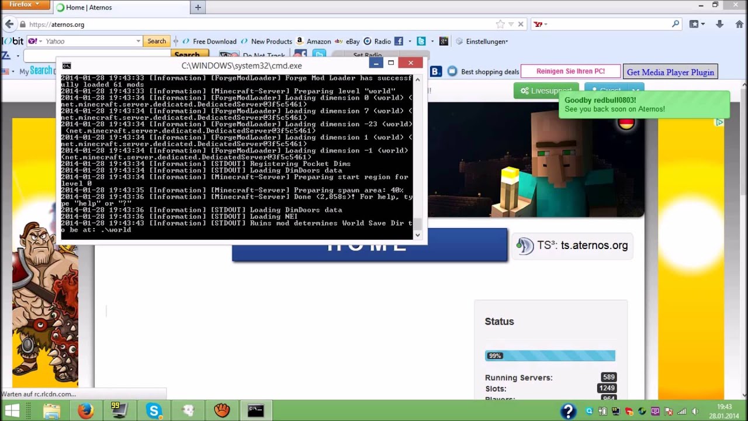This screenshot has width=748, height=421.
Task: Click the TS³: ts.aternos.org box
Action: pyautogui.click(x=572, y=246)
